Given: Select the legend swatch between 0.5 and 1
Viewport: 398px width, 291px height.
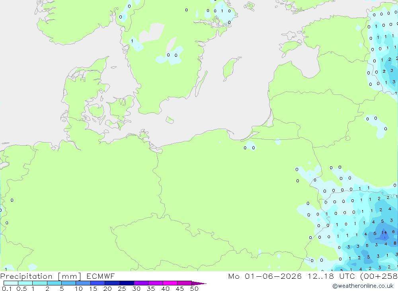Looking at the screenshot, I should (x=25, y=283).
